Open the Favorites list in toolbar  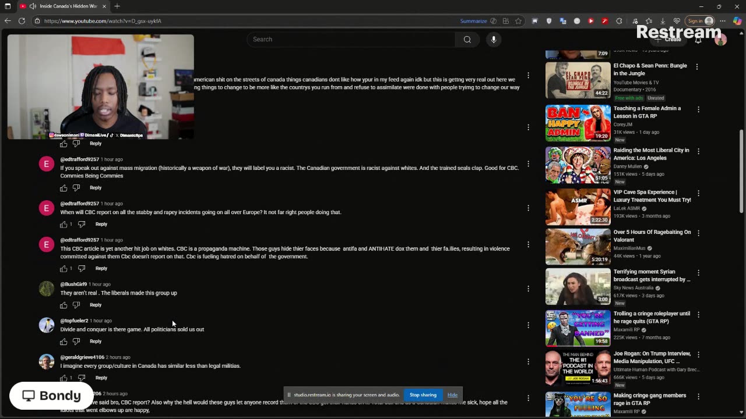(649, 21)
